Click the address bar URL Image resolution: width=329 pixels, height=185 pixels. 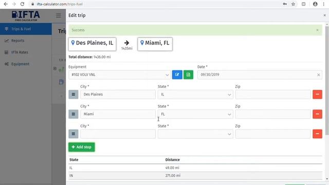60,4
